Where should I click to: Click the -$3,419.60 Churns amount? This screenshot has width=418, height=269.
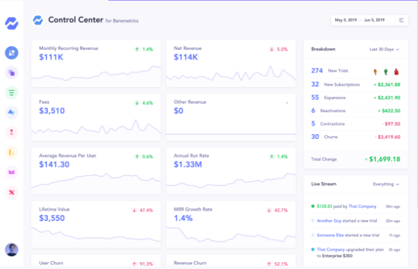point(388,137)
